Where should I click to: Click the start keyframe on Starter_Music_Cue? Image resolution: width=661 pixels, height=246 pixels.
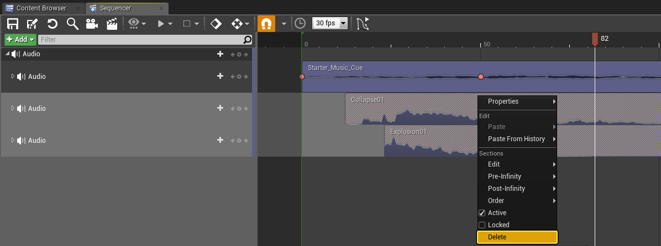(x=302, y=77)
